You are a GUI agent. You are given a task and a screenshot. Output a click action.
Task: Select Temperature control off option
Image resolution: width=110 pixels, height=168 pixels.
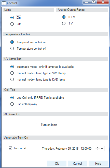click(x=12, y=49)
